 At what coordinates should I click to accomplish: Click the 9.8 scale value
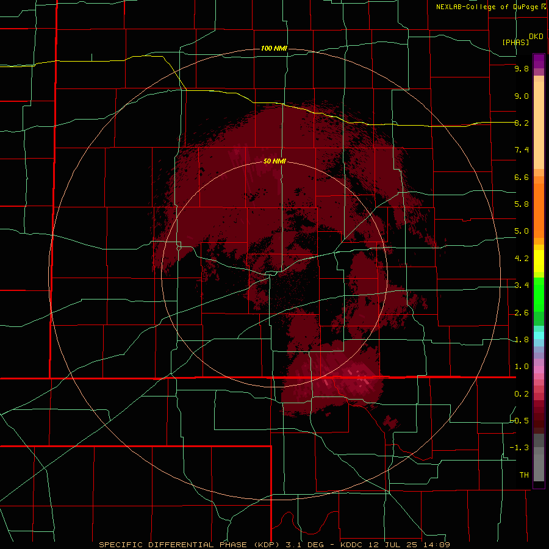click(522, 69)
